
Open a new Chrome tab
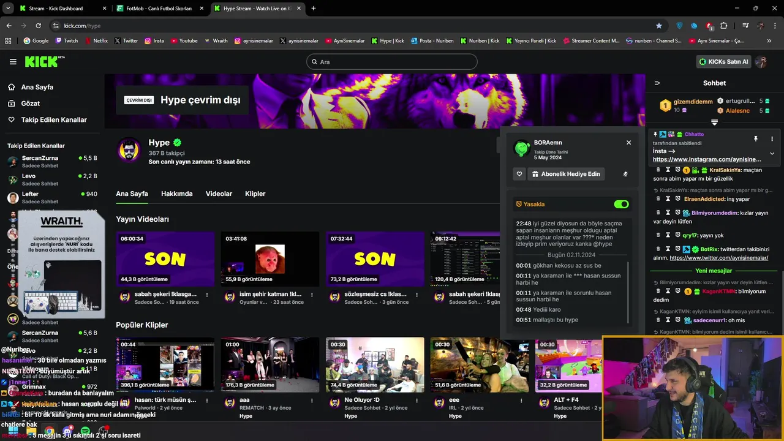pyautogui.click(x=314, y=9)
